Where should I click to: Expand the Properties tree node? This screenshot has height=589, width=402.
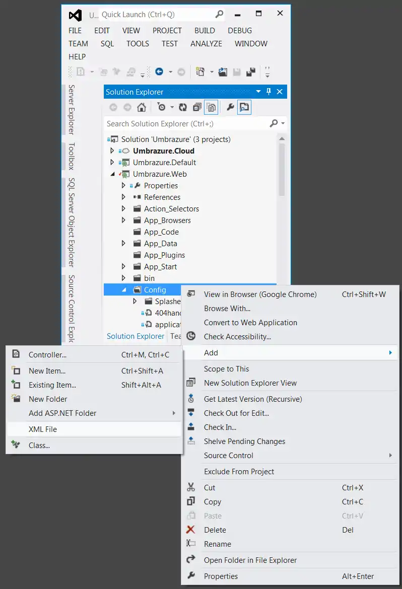[123, 185]
